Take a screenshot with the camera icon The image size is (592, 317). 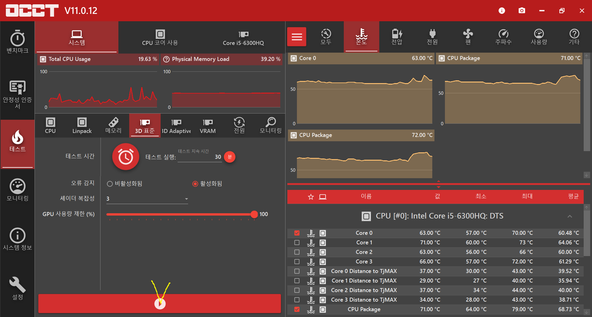click(x=522, y=11)
